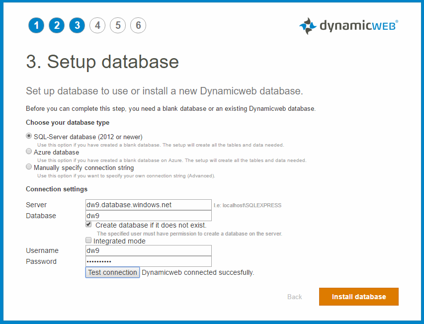Click step 5 wizard indicator
This screenshot has width=424, height=324.
(118, 25)
